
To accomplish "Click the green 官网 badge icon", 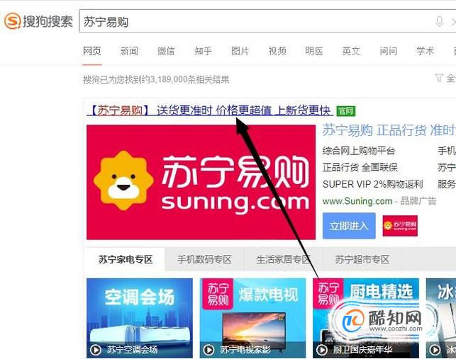I will (346, 110).
